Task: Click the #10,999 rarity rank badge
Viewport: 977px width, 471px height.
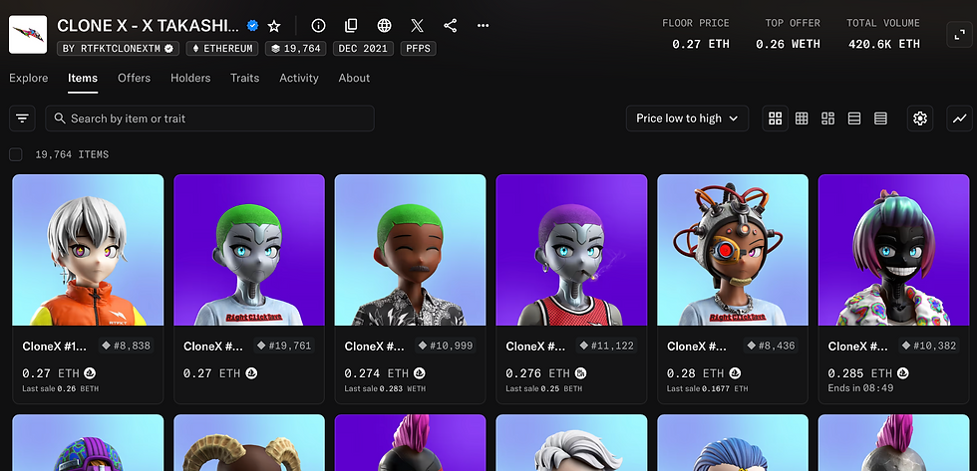Action: click(x=446, y=346)
